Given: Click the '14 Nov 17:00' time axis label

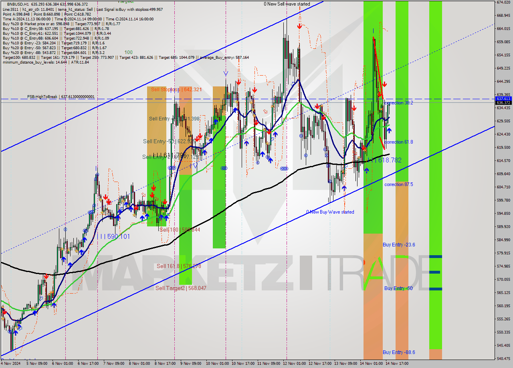Looking at the screenshot, I should point(397,364).
